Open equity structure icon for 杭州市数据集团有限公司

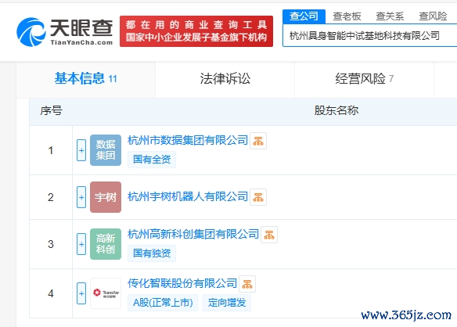click(258, 141)
